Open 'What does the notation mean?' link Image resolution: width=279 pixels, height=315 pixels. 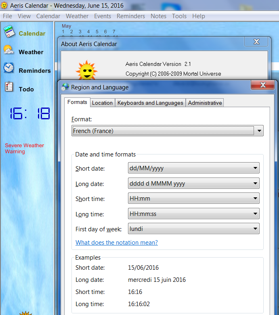coord(117,243)
